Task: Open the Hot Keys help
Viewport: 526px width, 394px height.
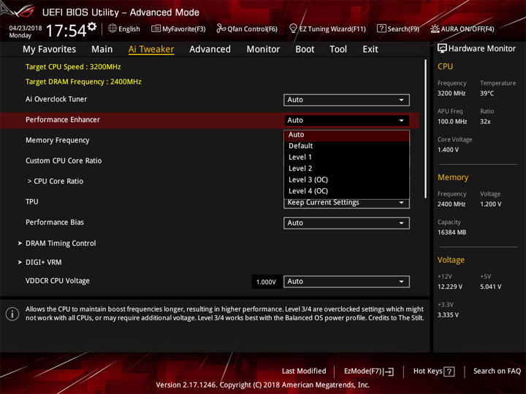Action: pyautogui.click(x=434, y=371)
